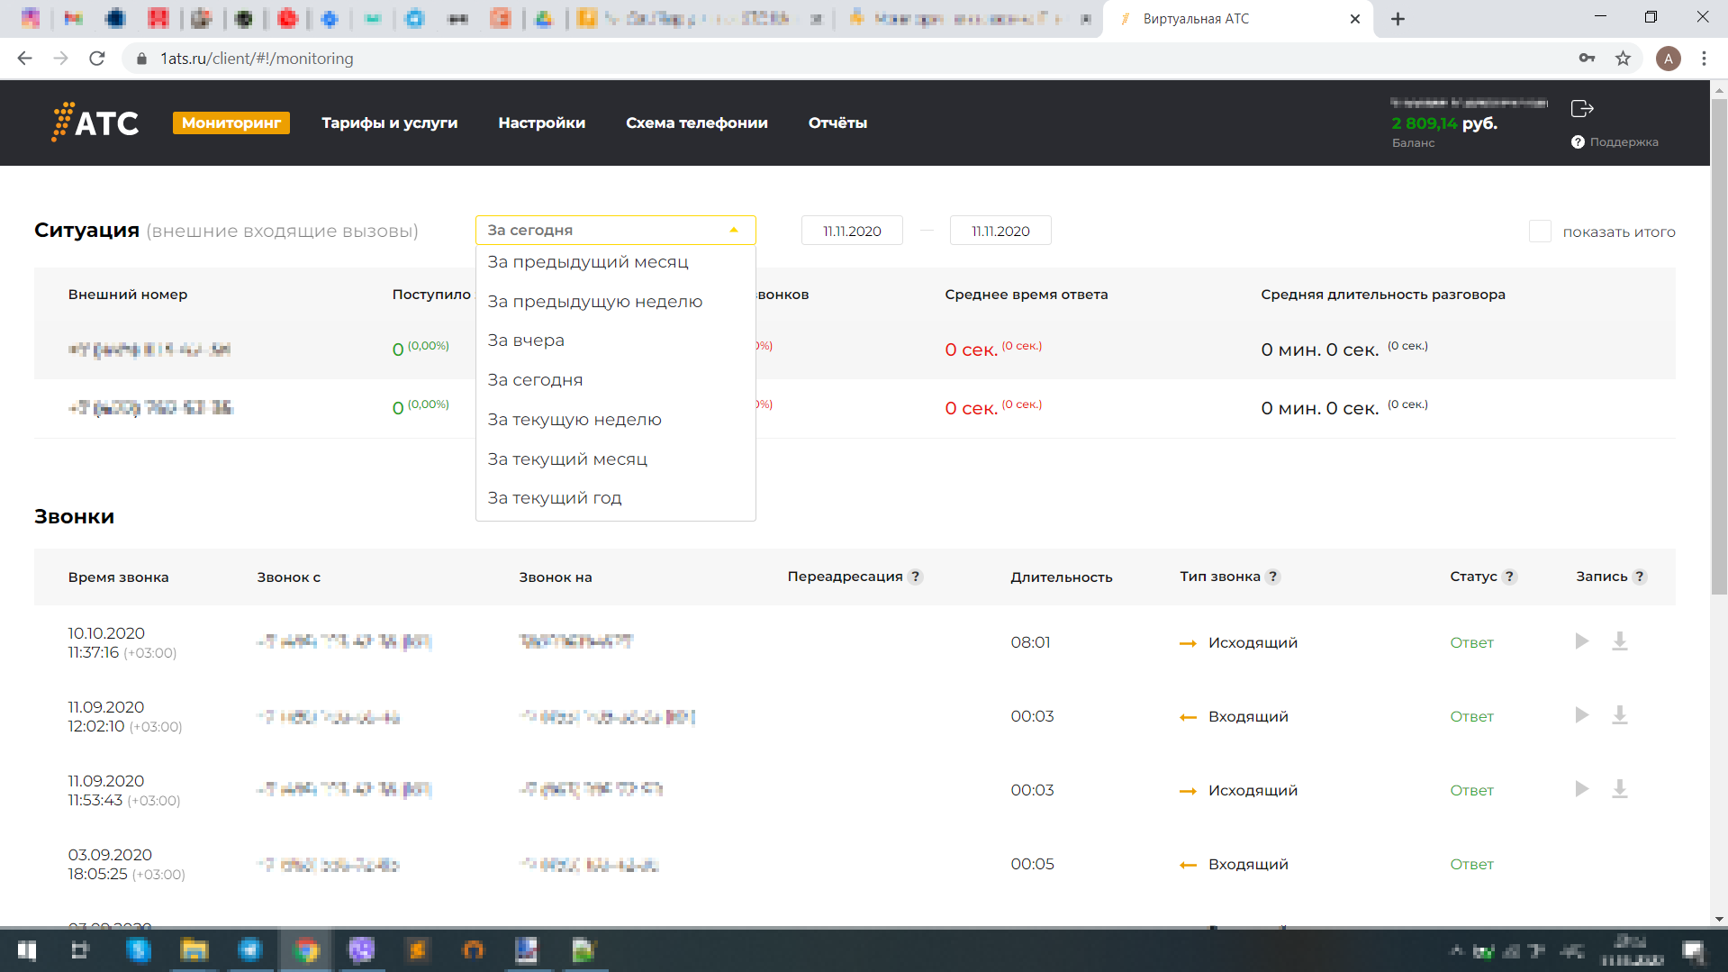Bookmark this page with star icon
The width and height of the screenshot is (1728, 972).
(x=1623, y=59)
